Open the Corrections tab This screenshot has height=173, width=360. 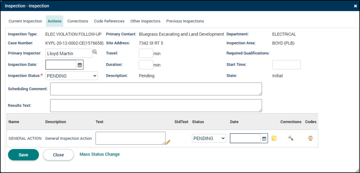point(78,21)
